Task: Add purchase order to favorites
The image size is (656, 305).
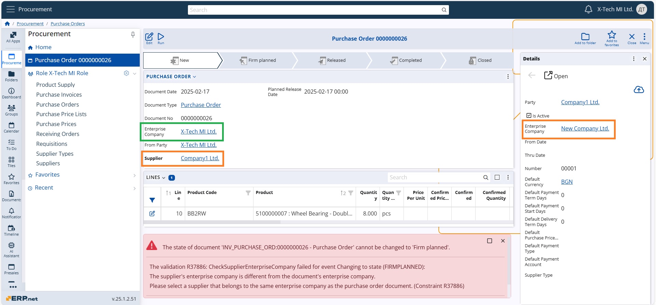Action: 612,38
